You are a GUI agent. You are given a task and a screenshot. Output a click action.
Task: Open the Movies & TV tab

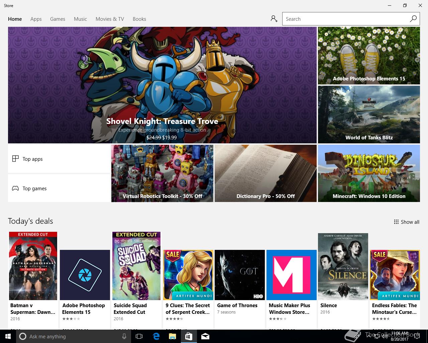(110, 19)
